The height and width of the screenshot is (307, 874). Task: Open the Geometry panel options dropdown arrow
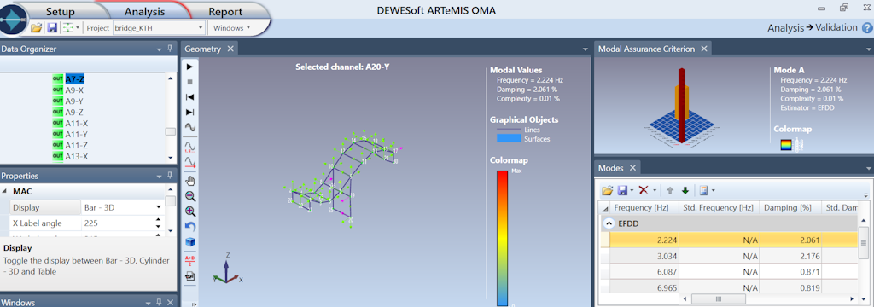coord(585,49)
